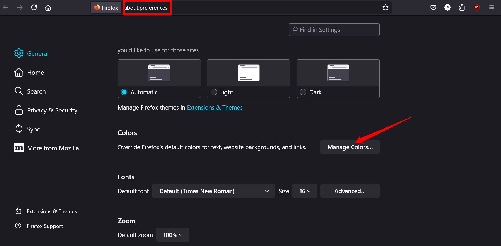Click the Manage Colors button

click(x=350, y=147)
